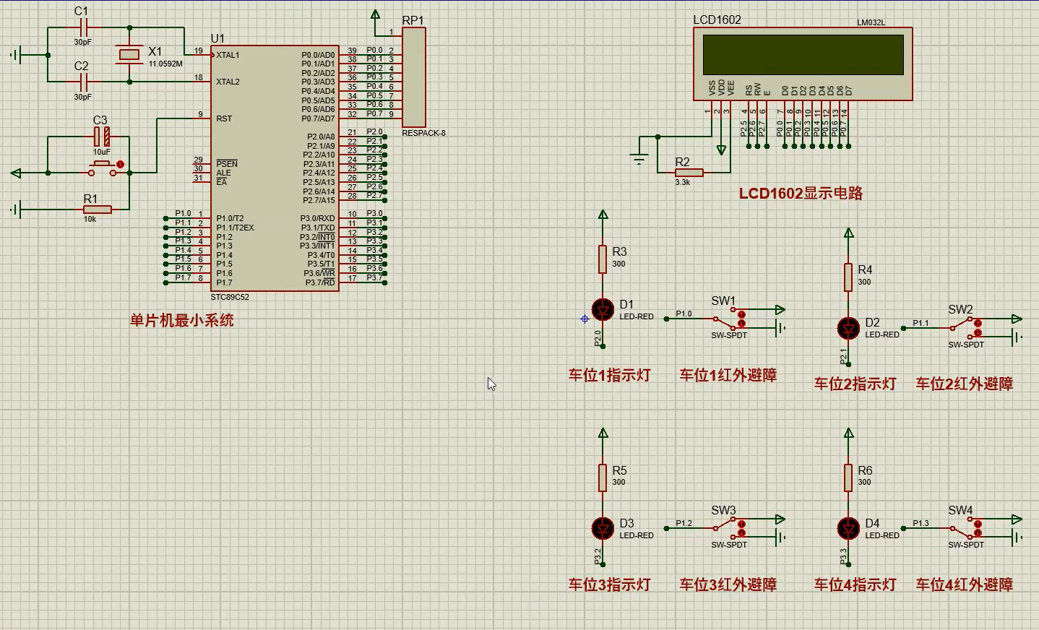Select the LED D2 symbol
1039x630 pixels.
tap(848, 328)
